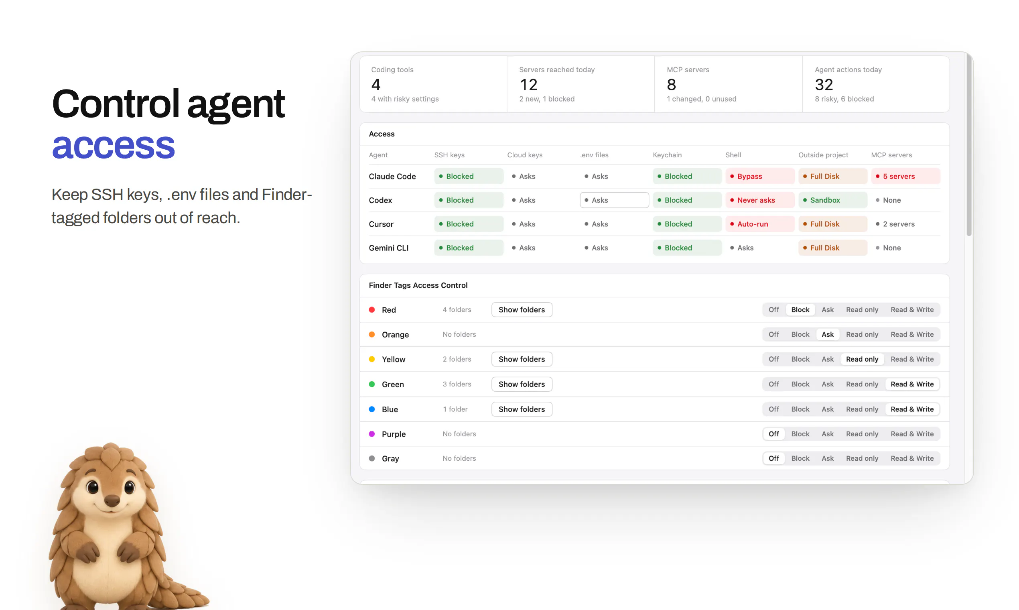Click the Orange tag 'No folders' text
Screen dimensions: 1019x610
pos(459,334)
